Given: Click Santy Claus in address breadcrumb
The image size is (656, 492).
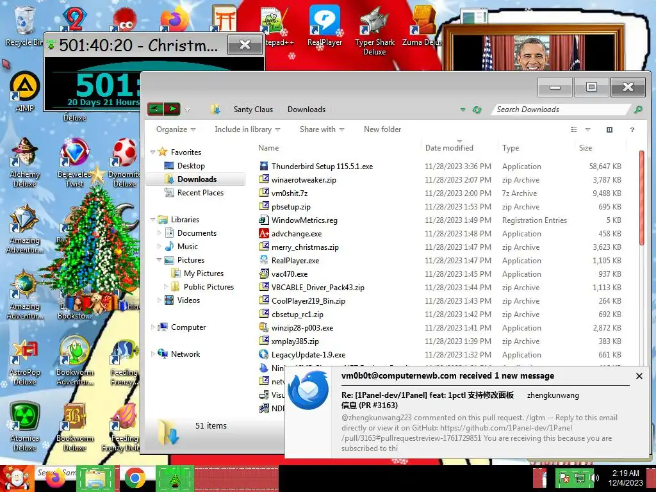Looking at the screenshot, I should (x=253, y=109).
